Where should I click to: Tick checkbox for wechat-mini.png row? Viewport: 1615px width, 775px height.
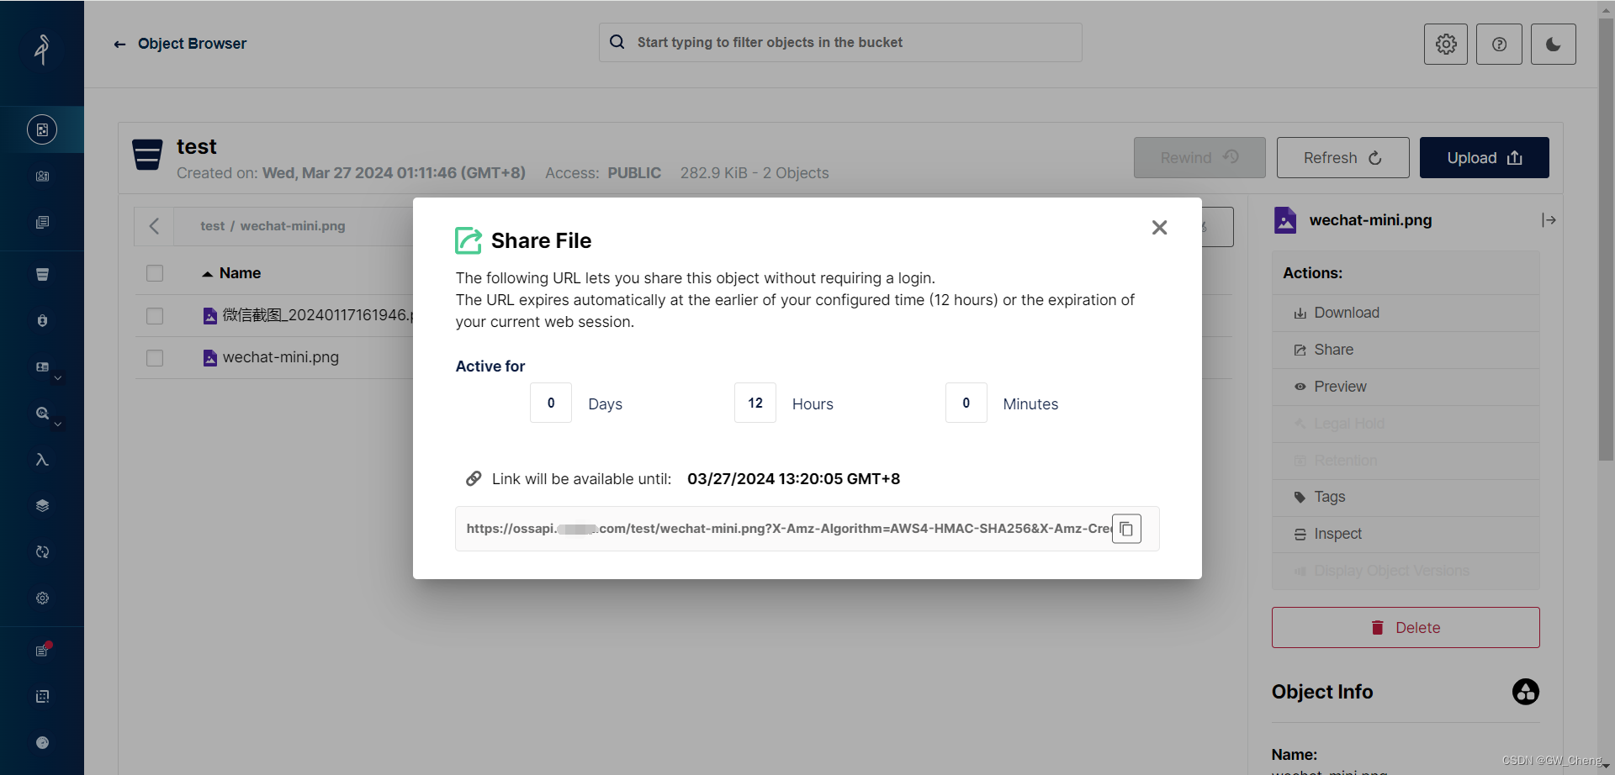coord(155,357)
